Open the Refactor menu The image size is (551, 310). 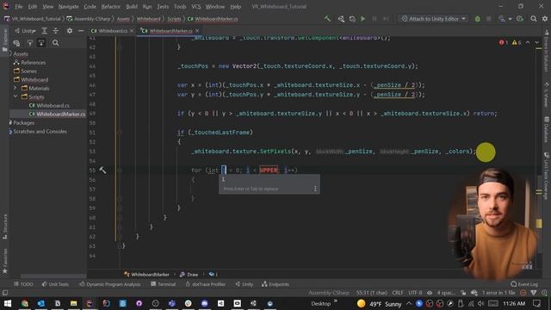(x=110, y=6)
